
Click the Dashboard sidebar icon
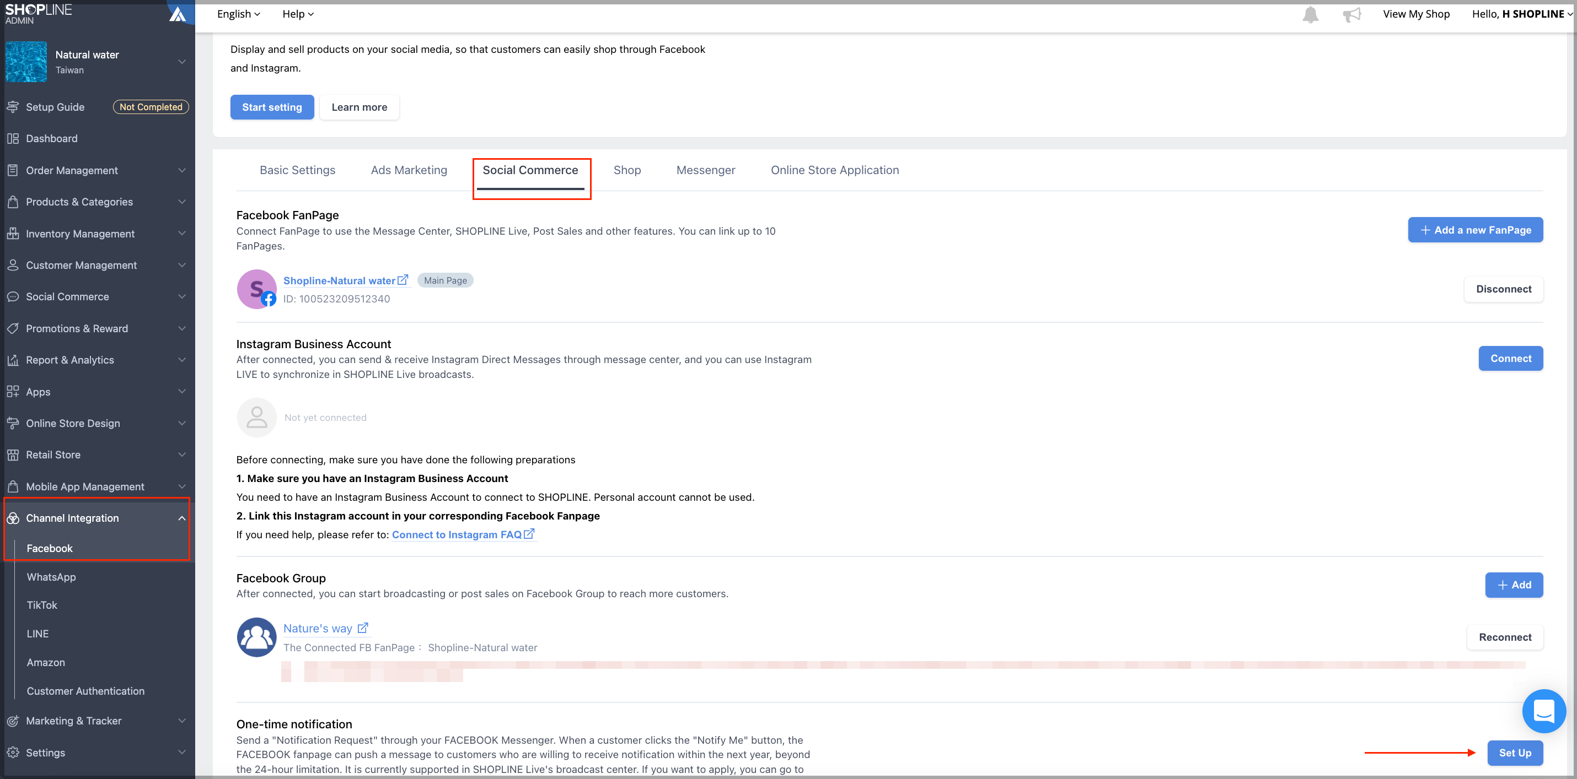13,139
